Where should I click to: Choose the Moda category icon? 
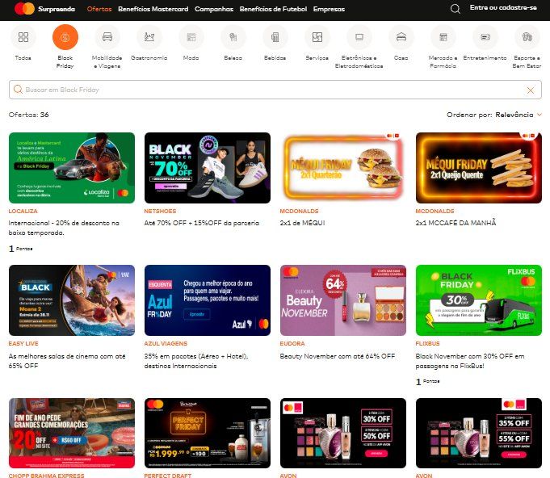191,37
